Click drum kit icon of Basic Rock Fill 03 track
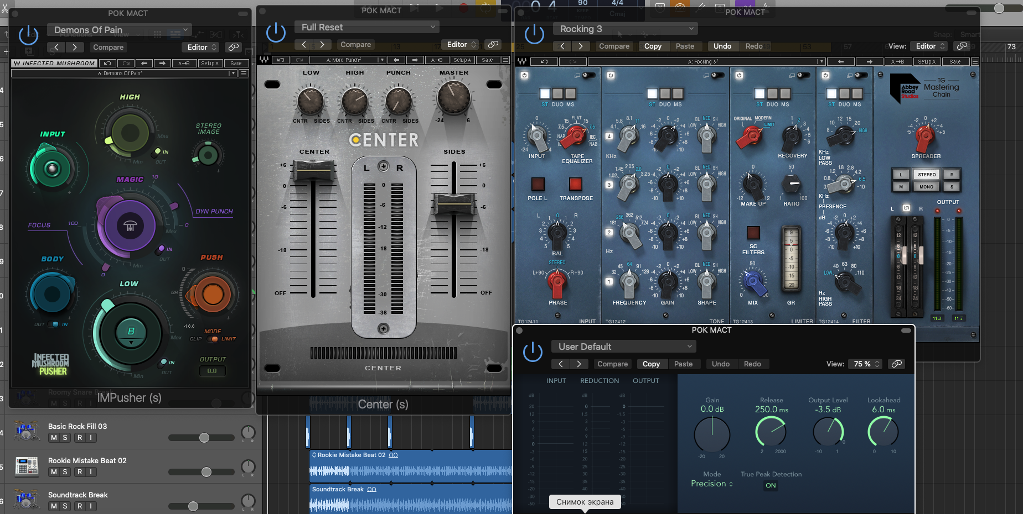The width and height of the screenshot is (1023, 514). coord(26,431)
